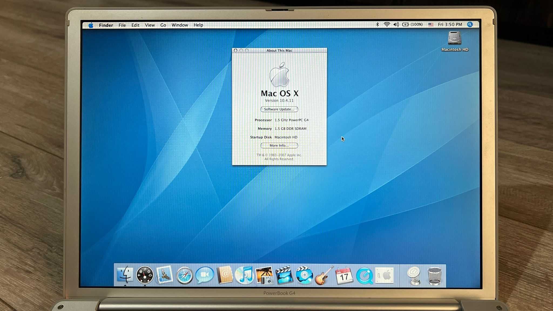Launch GarageBand from the Dock
The width and height of the screenshot is (553, 311).
point(324,275)
